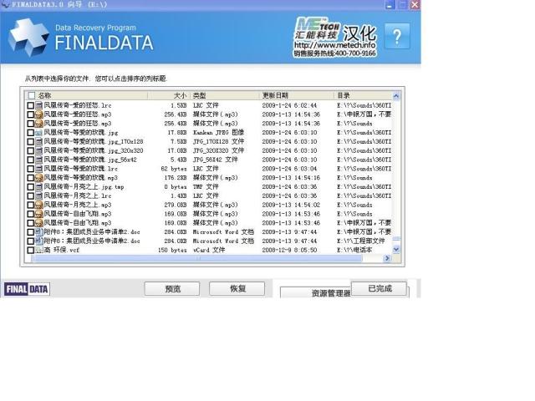Check the box for 等爱的玫瑰.jpg_320x320
Screen dimensions: 535x401
[30, 150]
